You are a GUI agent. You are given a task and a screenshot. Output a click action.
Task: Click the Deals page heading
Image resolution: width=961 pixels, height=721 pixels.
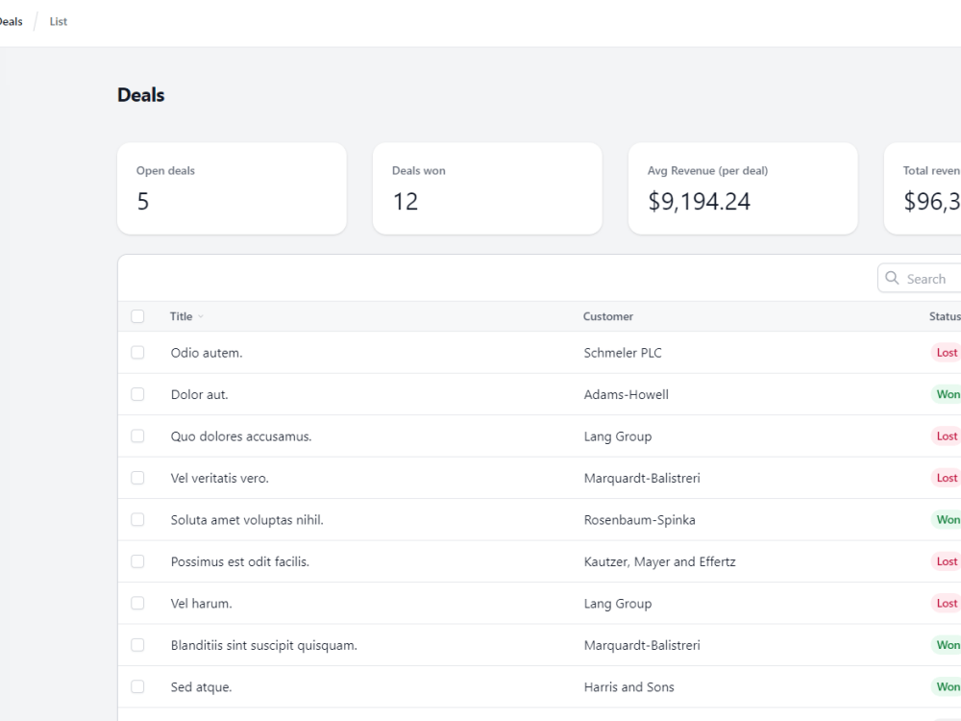tap(141, 94)
